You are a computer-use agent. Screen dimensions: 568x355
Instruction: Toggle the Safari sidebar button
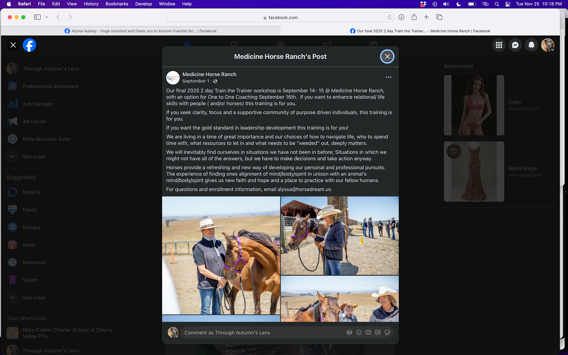tap(37, 17)
